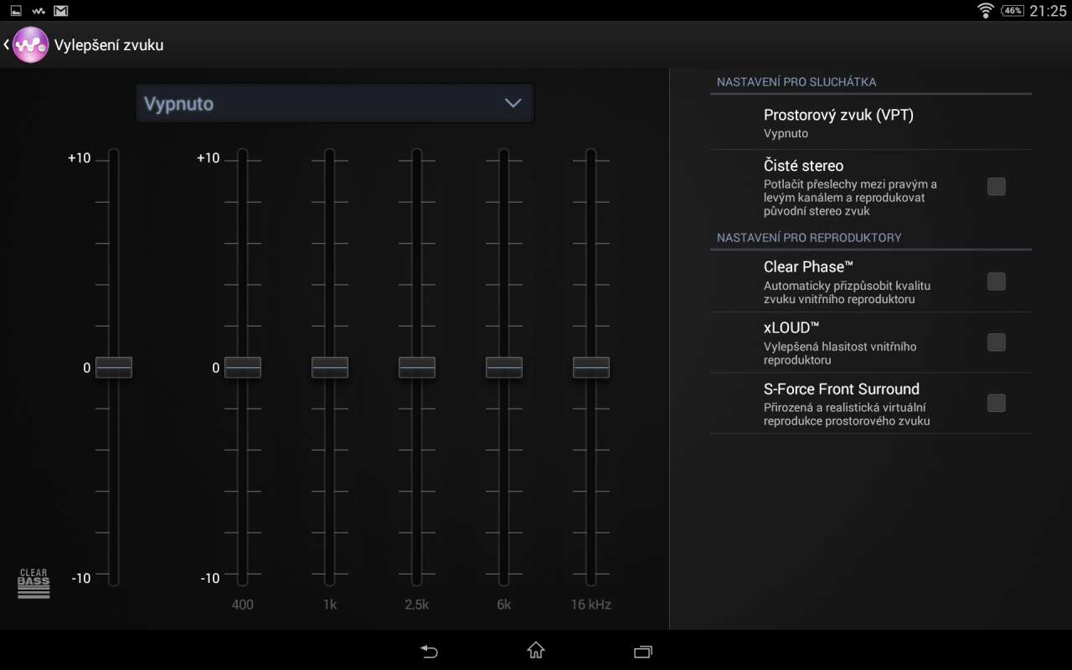This screenshot has width=1072, height=670.
Task: Tap the Vylepšení zvuku title
Action: [x=109, y=45]
